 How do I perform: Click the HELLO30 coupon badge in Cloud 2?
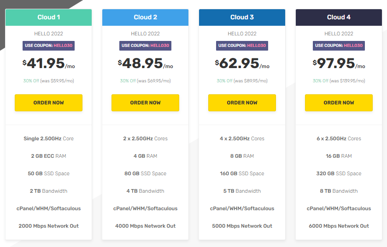pyautogui.click(x=145, y=46)
